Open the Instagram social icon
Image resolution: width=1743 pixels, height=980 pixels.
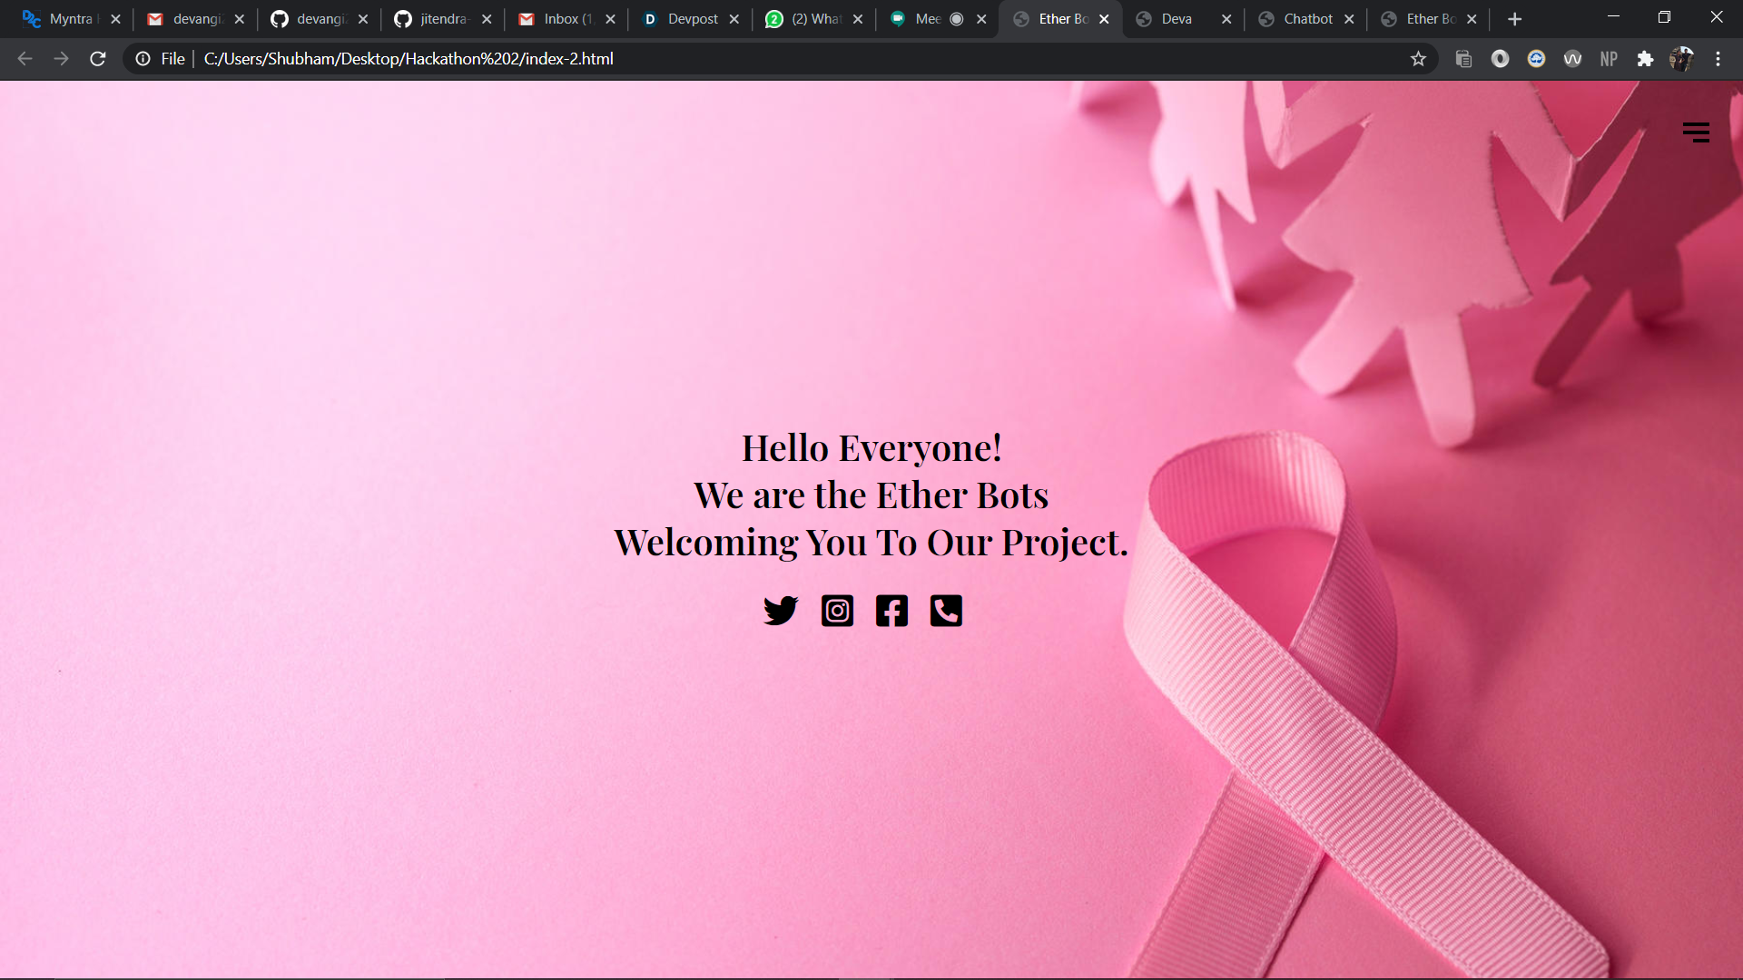coord(837,611)
